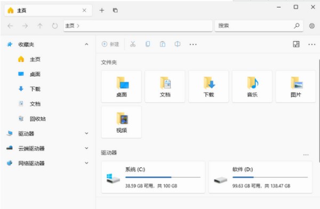Collapse the 收藏夹 section
The height and width of the screenshot is (209, 320).
(86, 44)
